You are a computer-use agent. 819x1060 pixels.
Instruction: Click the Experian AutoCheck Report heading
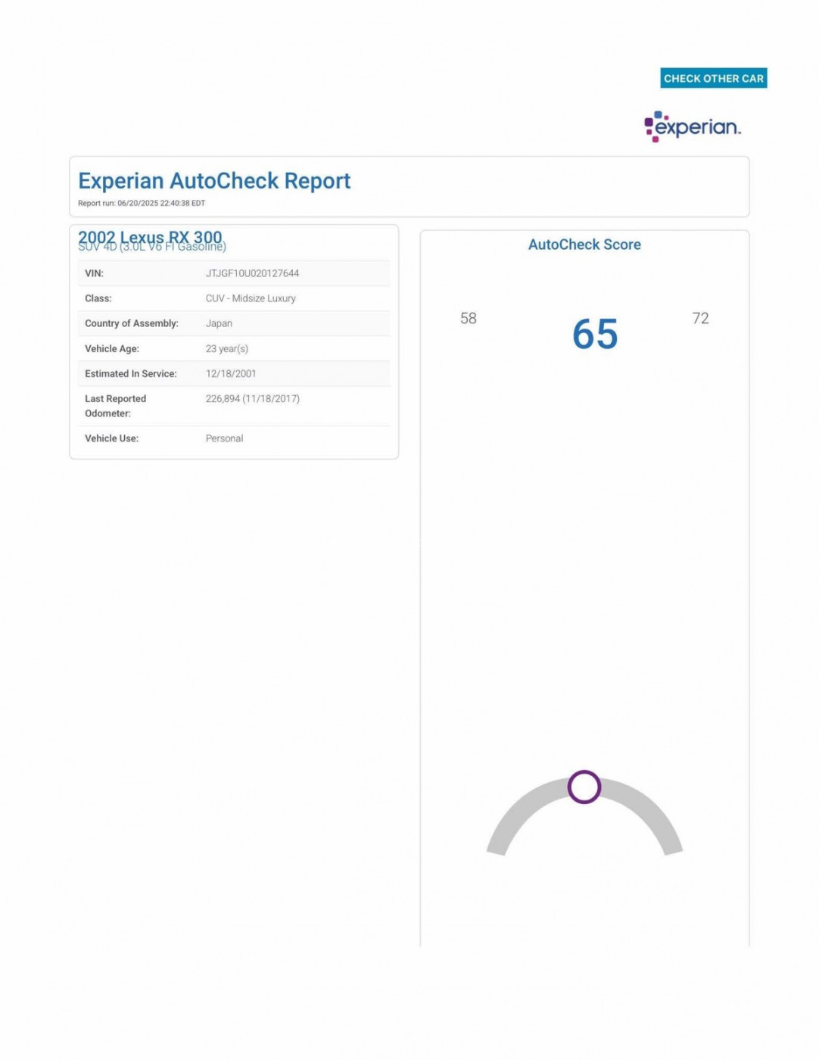click(214, 181)
